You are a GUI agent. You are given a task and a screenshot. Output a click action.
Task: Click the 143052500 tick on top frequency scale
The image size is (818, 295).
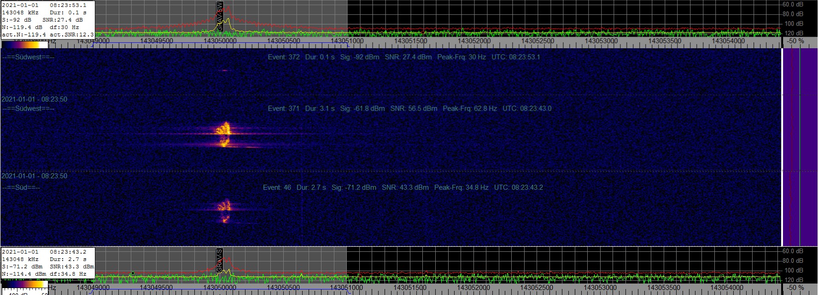(538, 41)
